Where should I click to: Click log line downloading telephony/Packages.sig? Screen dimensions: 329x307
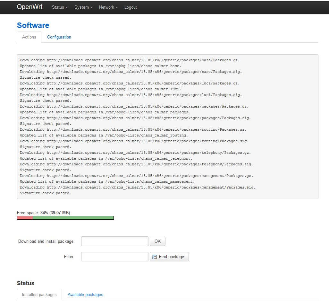(x=136, y=164)
